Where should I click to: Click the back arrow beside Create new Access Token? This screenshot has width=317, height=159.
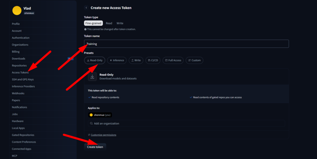tap(86, 8)
